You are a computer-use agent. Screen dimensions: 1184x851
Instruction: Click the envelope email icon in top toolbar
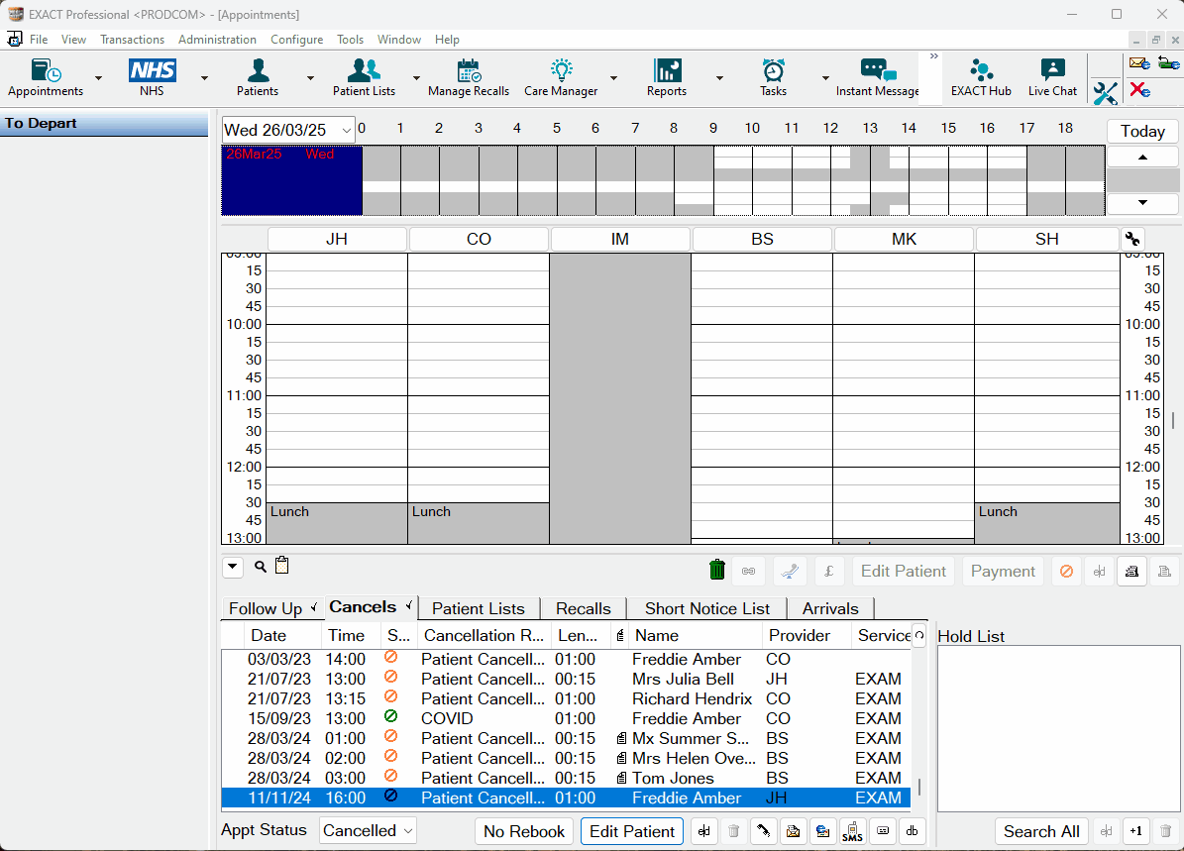point(1139,63)
